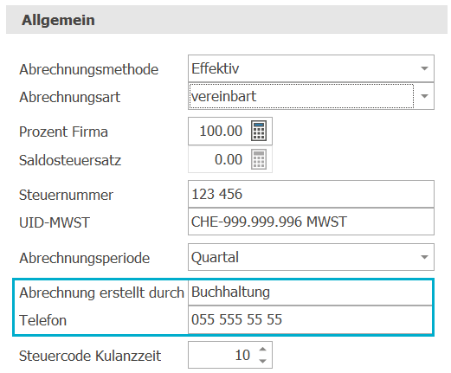Click the Prozent Firma label
Viewport: 451px width, 373px height.
click(x=63, y=132)
